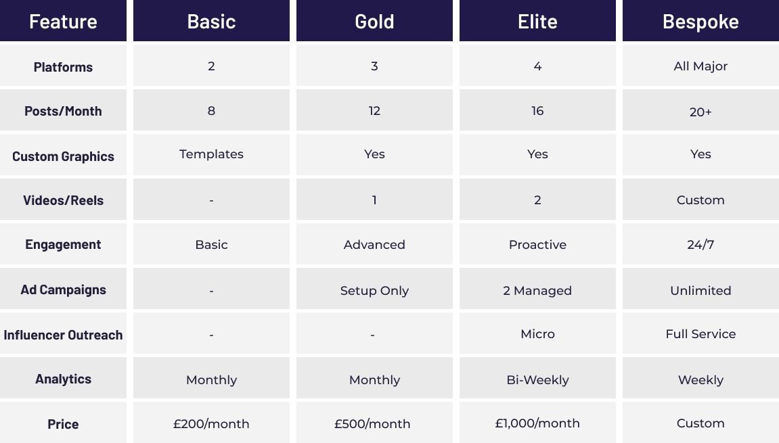Click the Templates cell under Basic
The width and height of the screenshot is (779, 443).
click(x=211, y=154)
